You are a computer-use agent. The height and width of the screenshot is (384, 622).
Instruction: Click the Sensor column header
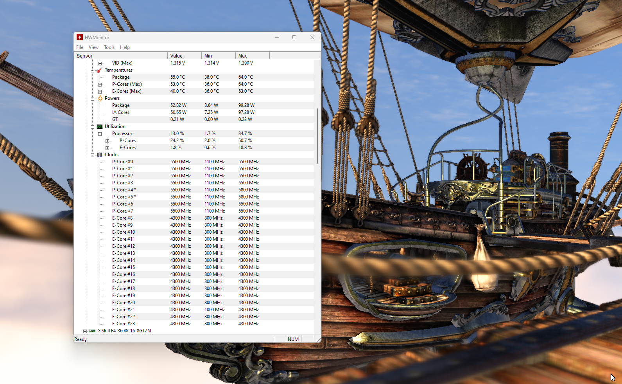(x=121, y=56)
